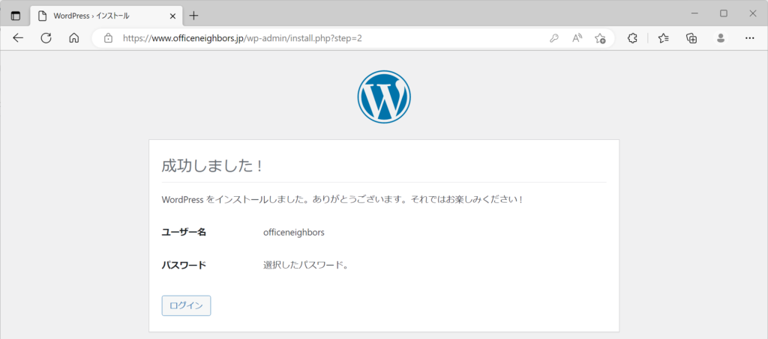
Task: Open saved passwords key icon
Action: 554,38
